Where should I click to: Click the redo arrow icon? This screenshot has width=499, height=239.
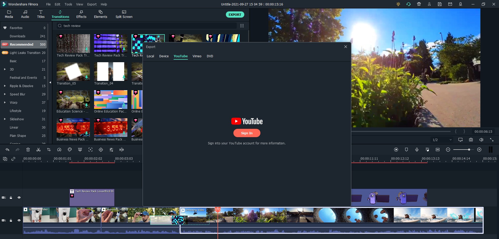click(17, 150)
